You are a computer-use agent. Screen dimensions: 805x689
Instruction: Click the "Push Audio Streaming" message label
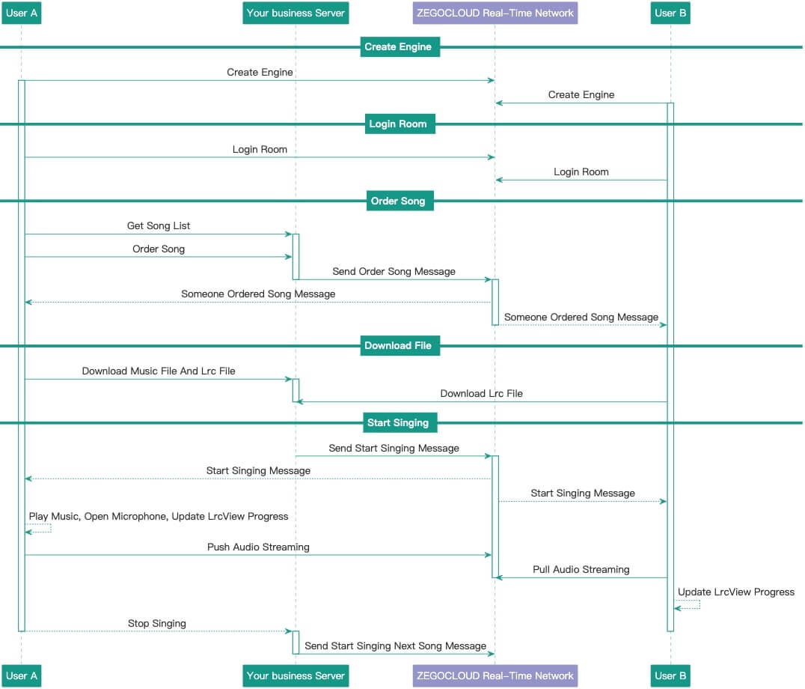tap(258, 547)
